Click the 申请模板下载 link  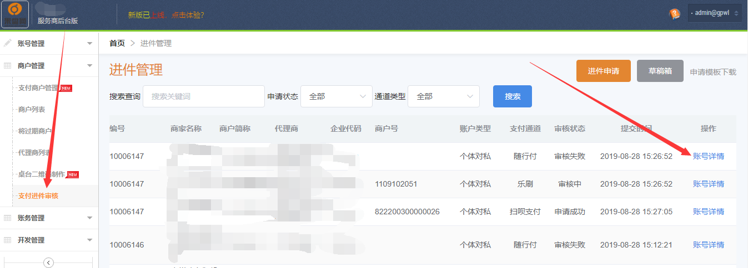(713, 72)
